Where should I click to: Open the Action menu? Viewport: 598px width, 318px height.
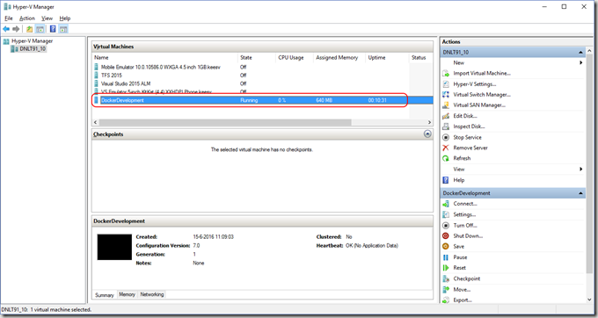[26, 18]
